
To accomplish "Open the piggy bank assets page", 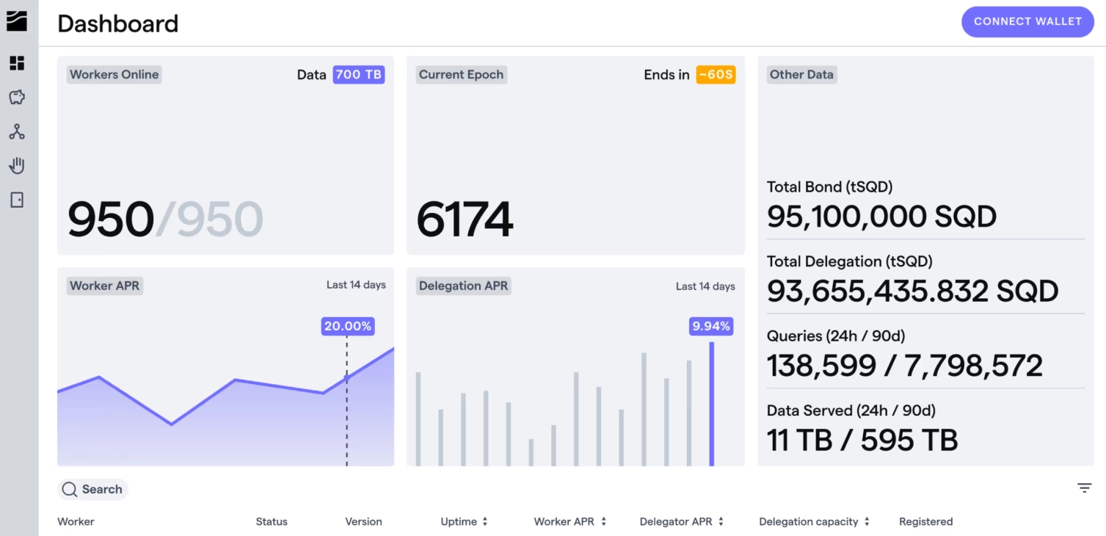I will pyautogui.click(x=17, y=98).
